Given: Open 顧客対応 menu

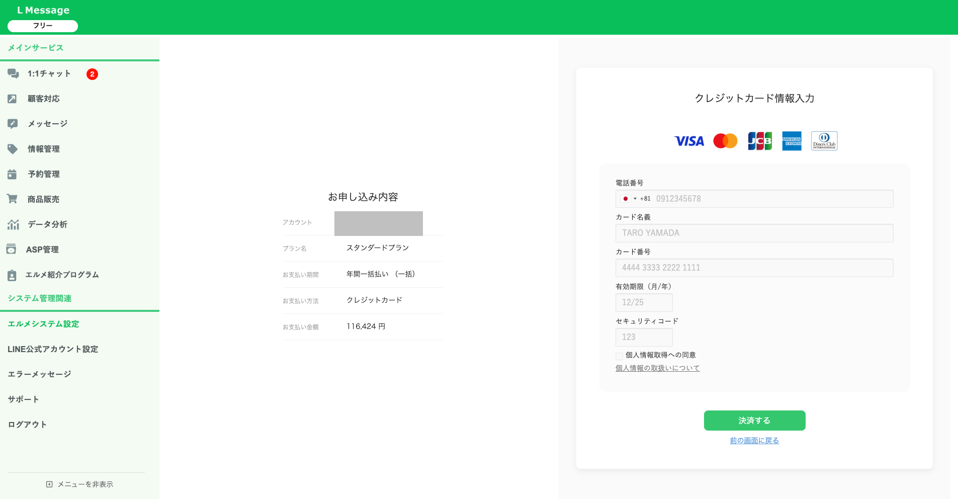Looking at the screenshot, I should pyautogui.click(x=44, y=99).
